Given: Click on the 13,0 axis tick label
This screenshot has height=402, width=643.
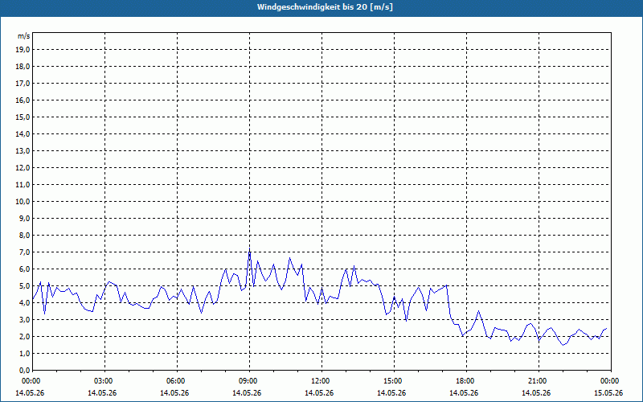Looking at the screenshot, I should [x=23, y=151].
